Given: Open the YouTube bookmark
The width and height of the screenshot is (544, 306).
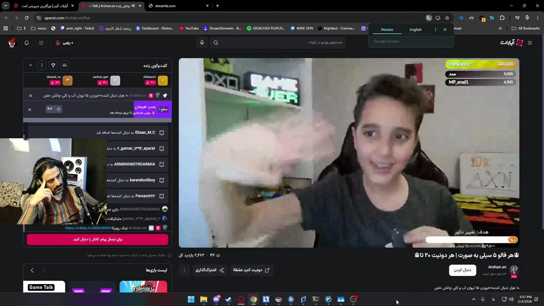Looking at the screenshot, I should [189, 28].
